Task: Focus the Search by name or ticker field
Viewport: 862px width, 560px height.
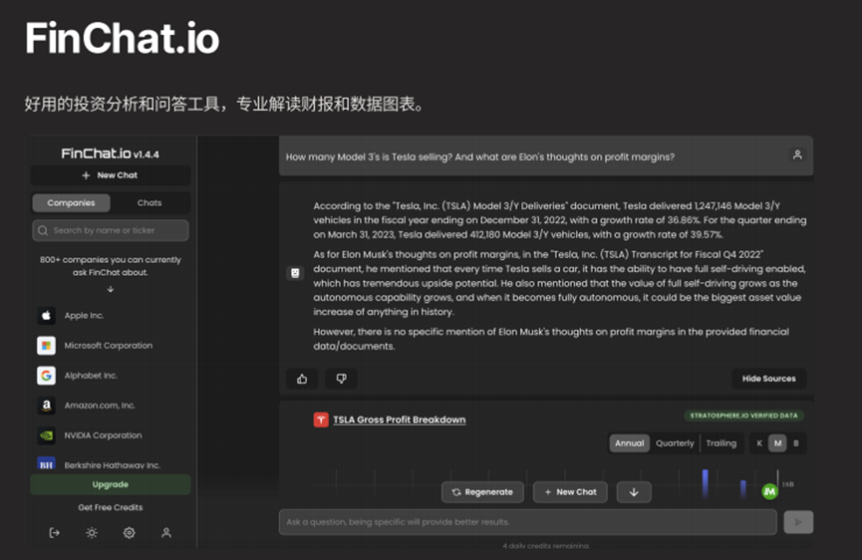Action: tap(111, 230)
